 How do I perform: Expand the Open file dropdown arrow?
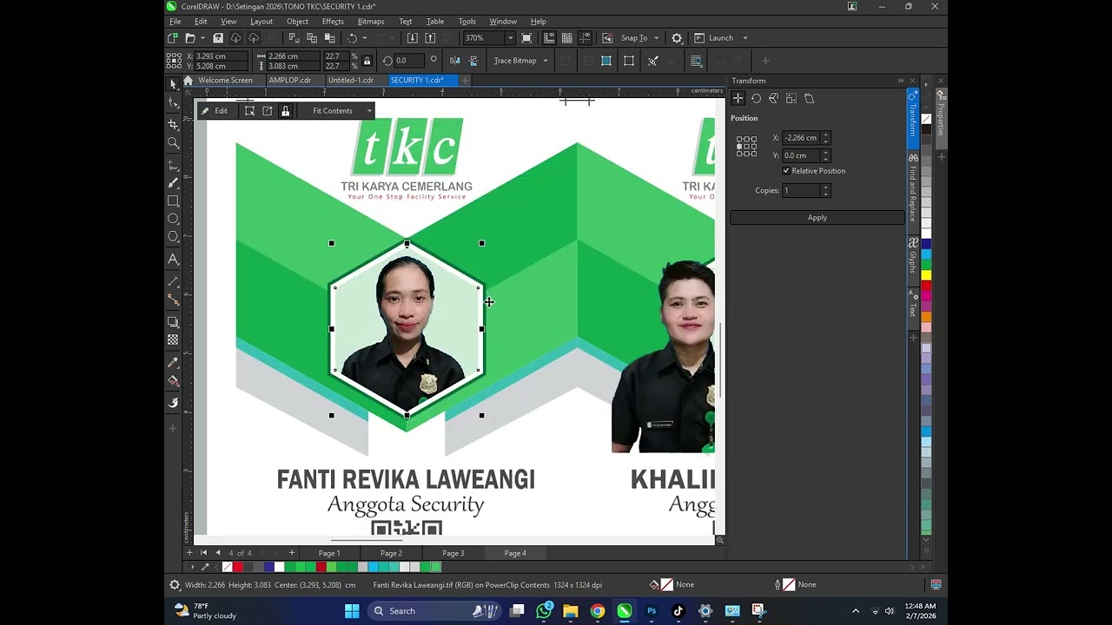point(202,38)
